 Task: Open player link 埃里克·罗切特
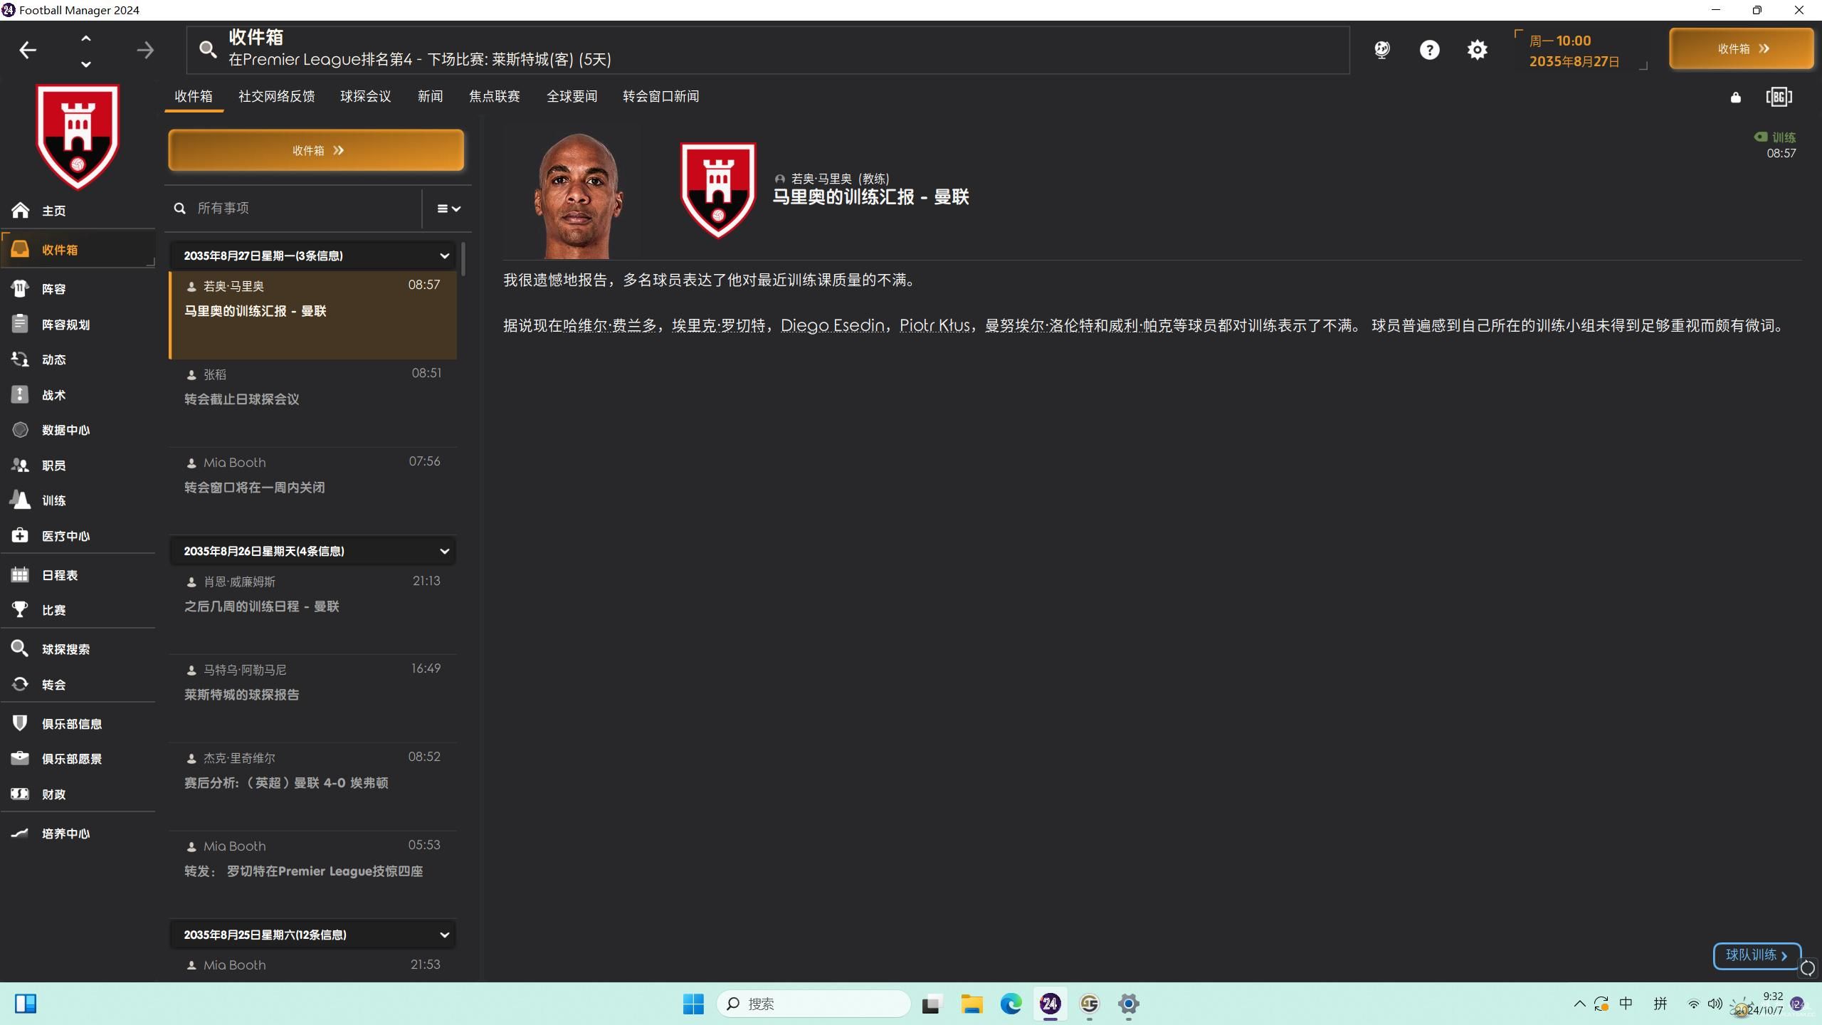pos(718,325)
